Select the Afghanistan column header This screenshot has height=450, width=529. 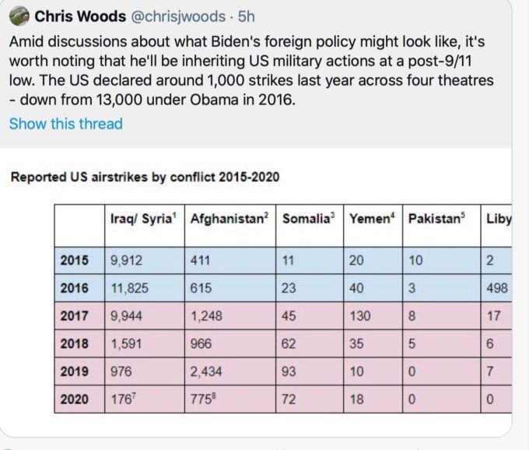pos(229,220)
